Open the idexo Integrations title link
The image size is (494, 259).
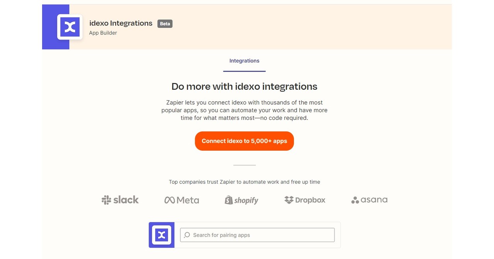click(121, 23)
